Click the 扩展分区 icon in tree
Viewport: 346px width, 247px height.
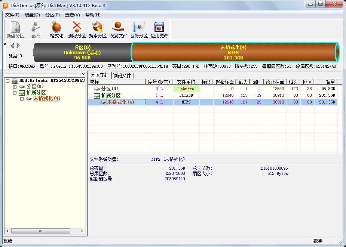22,93
